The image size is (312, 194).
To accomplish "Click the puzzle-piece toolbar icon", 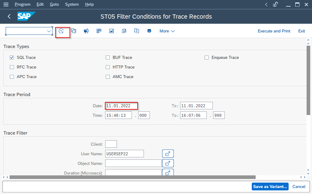I will (x=86, y=31).
